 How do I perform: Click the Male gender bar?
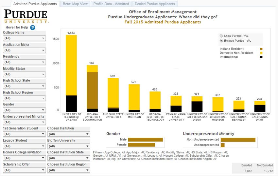click(146, 140)
